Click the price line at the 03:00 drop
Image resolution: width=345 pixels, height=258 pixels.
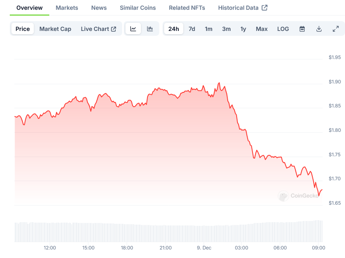tap(242, 130)
